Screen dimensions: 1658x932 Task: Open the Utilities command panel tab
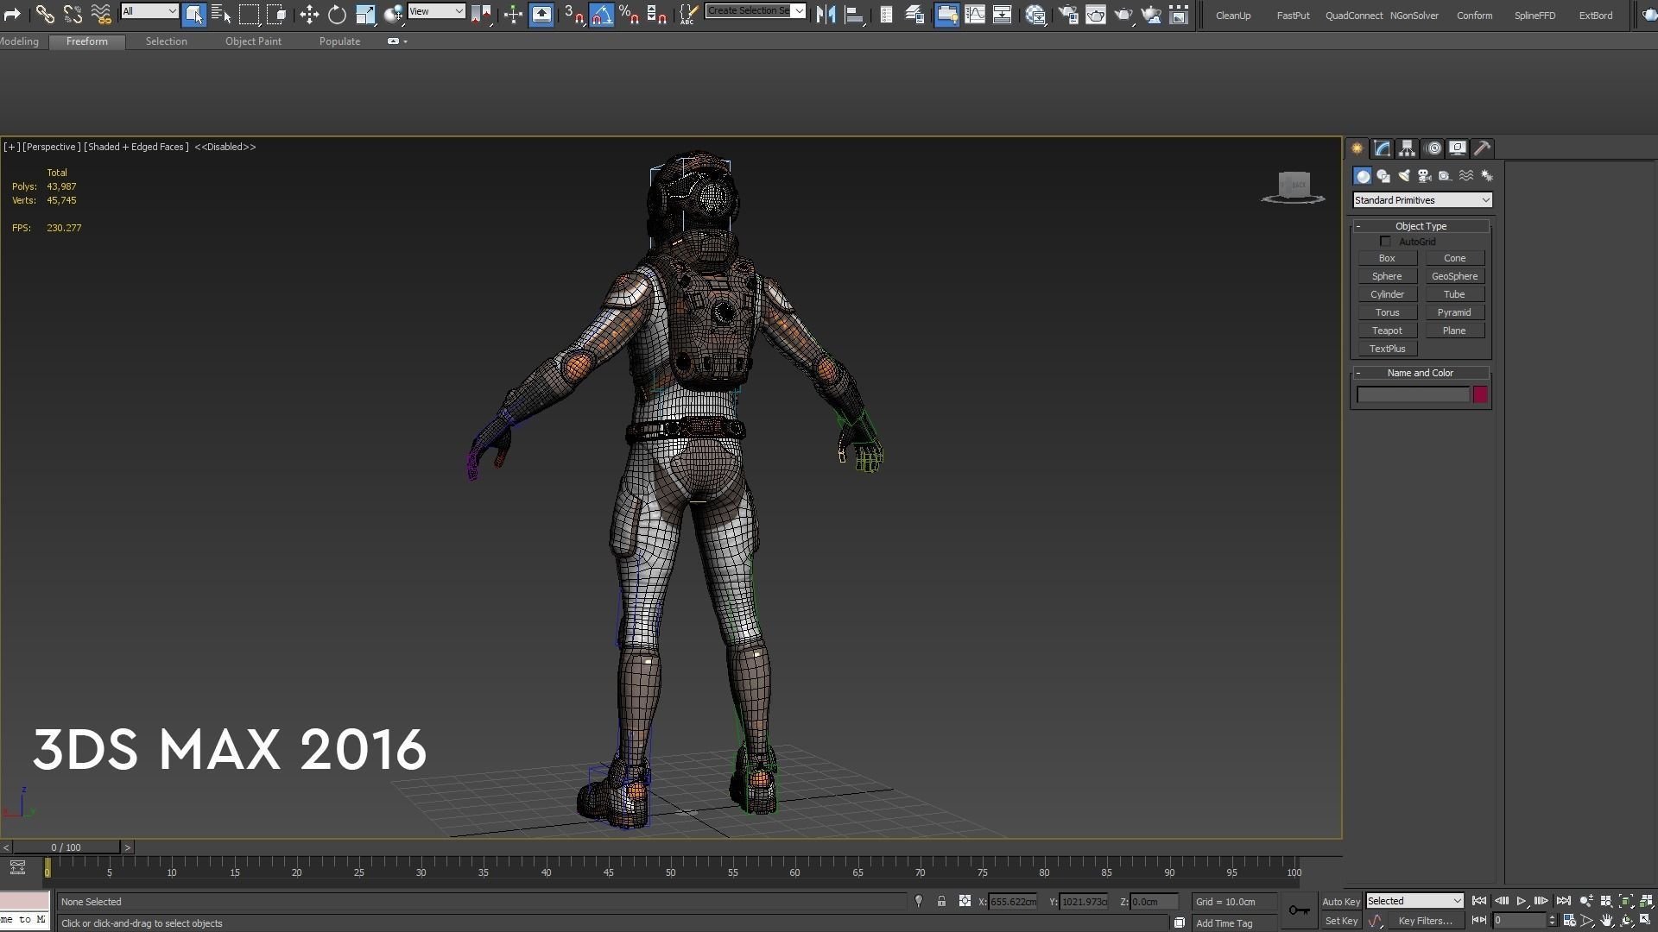coord(1482,148)
